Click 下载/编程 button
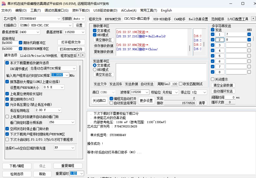Image resolution: width=256 pixels, height=178 pixels. point(17,166)
